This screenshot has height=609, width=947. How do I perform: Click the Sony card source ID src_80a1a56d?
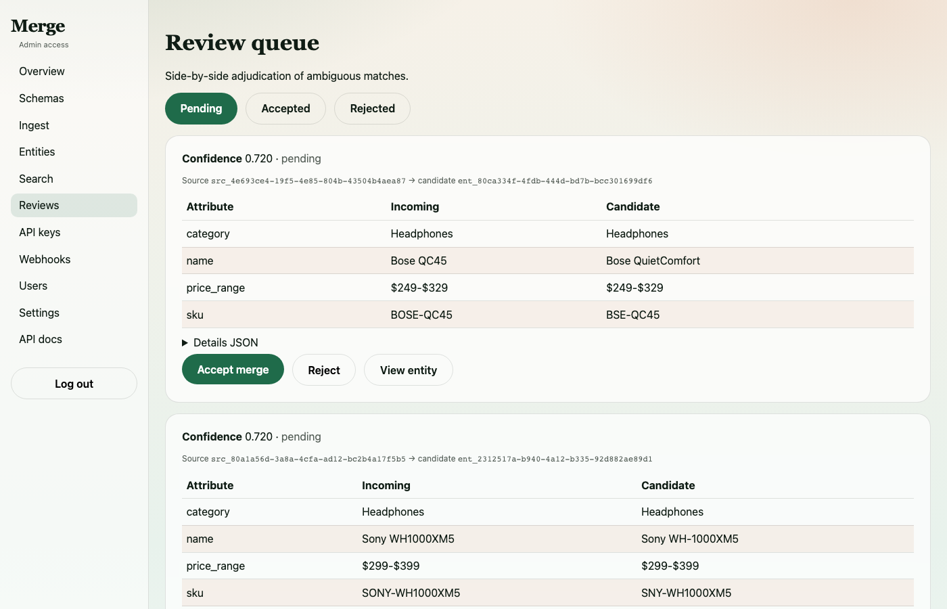[x=308, y=459]
